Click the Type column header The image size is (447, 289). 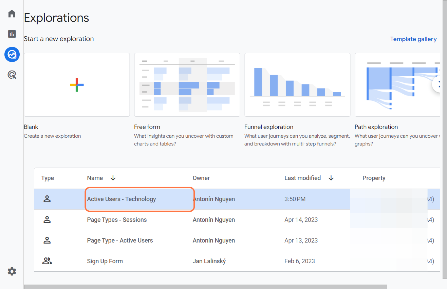48,178
